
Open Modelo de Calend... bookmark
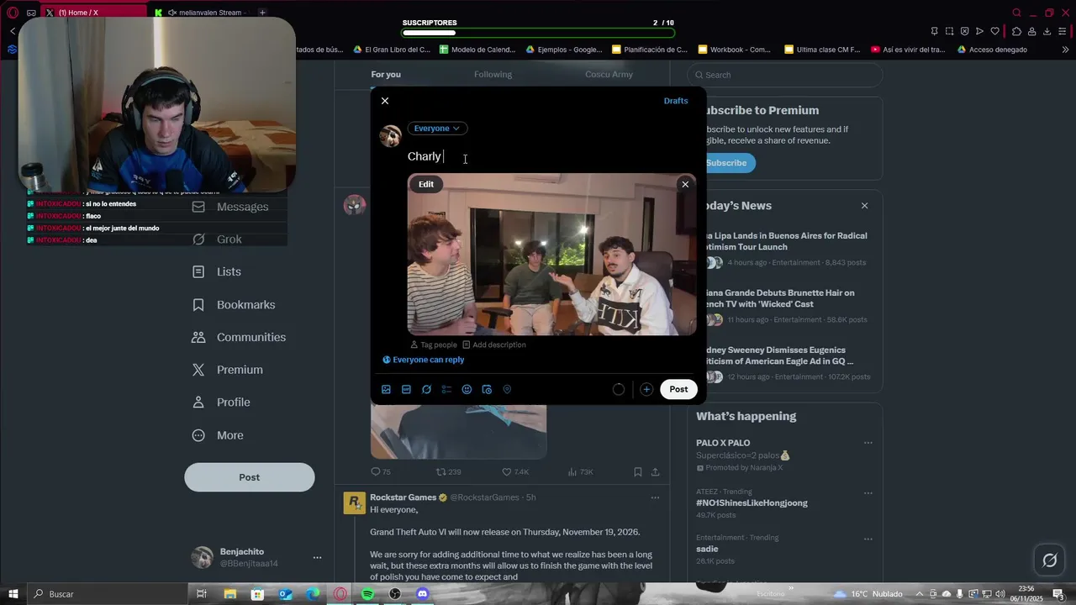point(478,50)
